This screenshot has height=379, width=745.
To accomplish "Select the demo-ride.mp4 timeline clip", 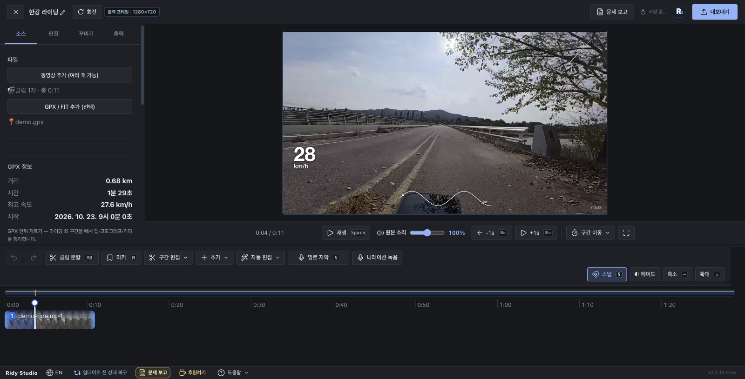I will (50, 320).
